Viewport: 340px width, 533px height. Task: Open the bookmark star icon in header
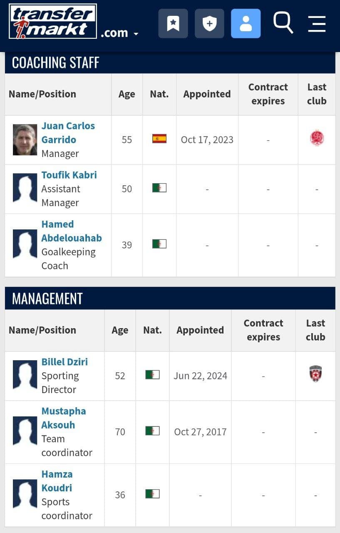(173, 23)
